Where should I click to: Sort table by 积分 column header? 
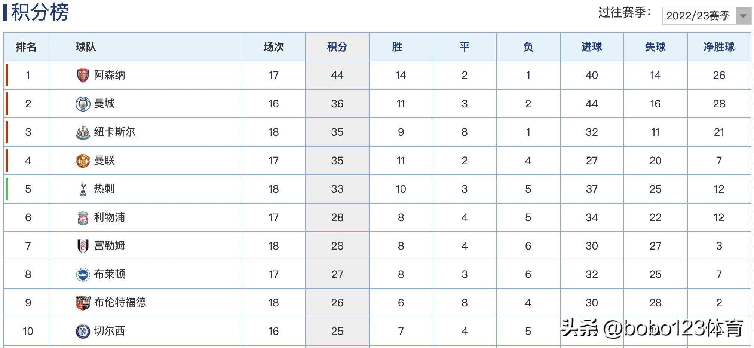click(x=337, y=47)
